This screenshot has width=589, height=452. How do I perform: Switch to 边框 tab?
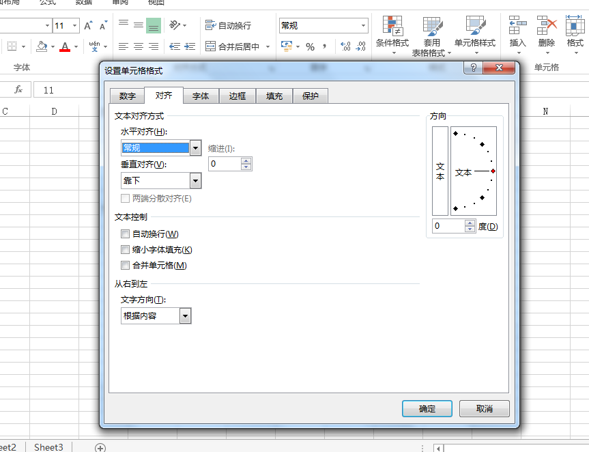click(238, 96)
